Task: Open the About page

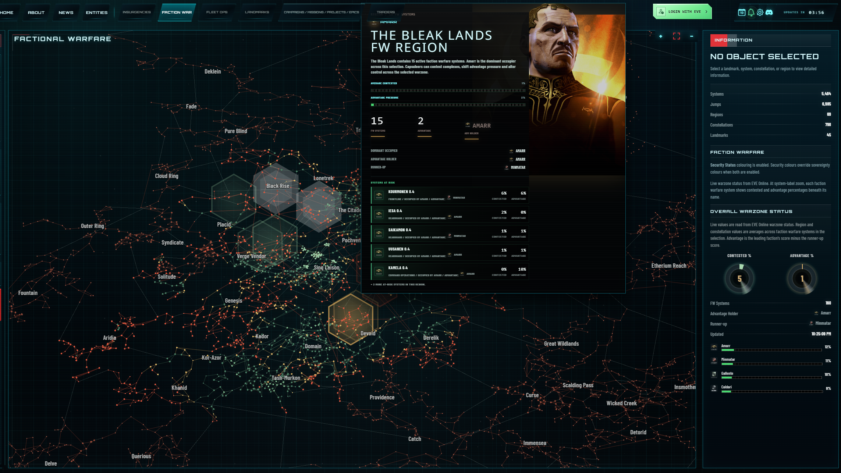Action: [x=36, y=13]
